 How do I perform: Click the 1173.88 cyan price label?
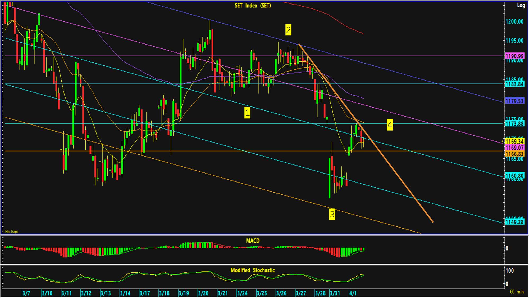pos(515,124)
